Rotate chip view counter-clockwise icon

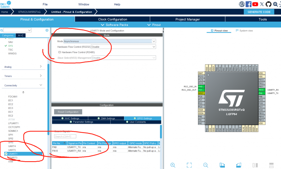(239, 165)
